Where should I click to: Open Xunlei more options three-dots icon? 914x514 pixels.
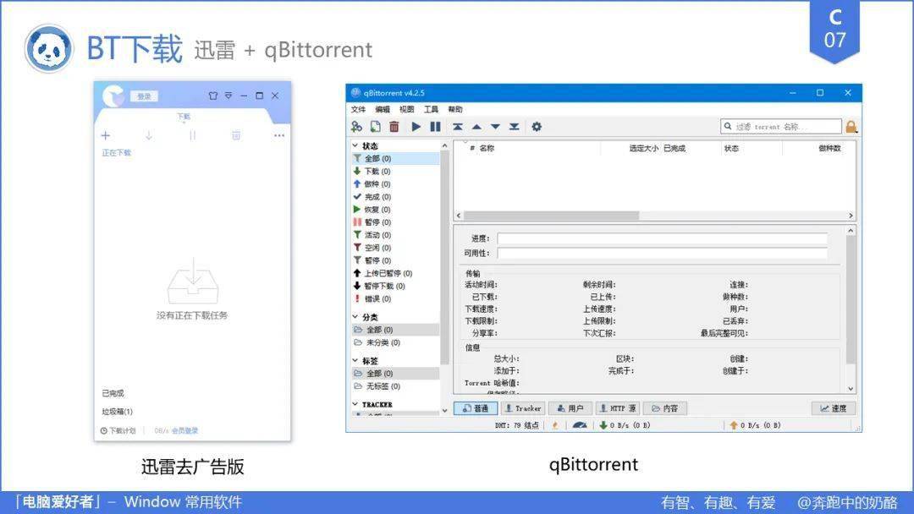point(279,135)
